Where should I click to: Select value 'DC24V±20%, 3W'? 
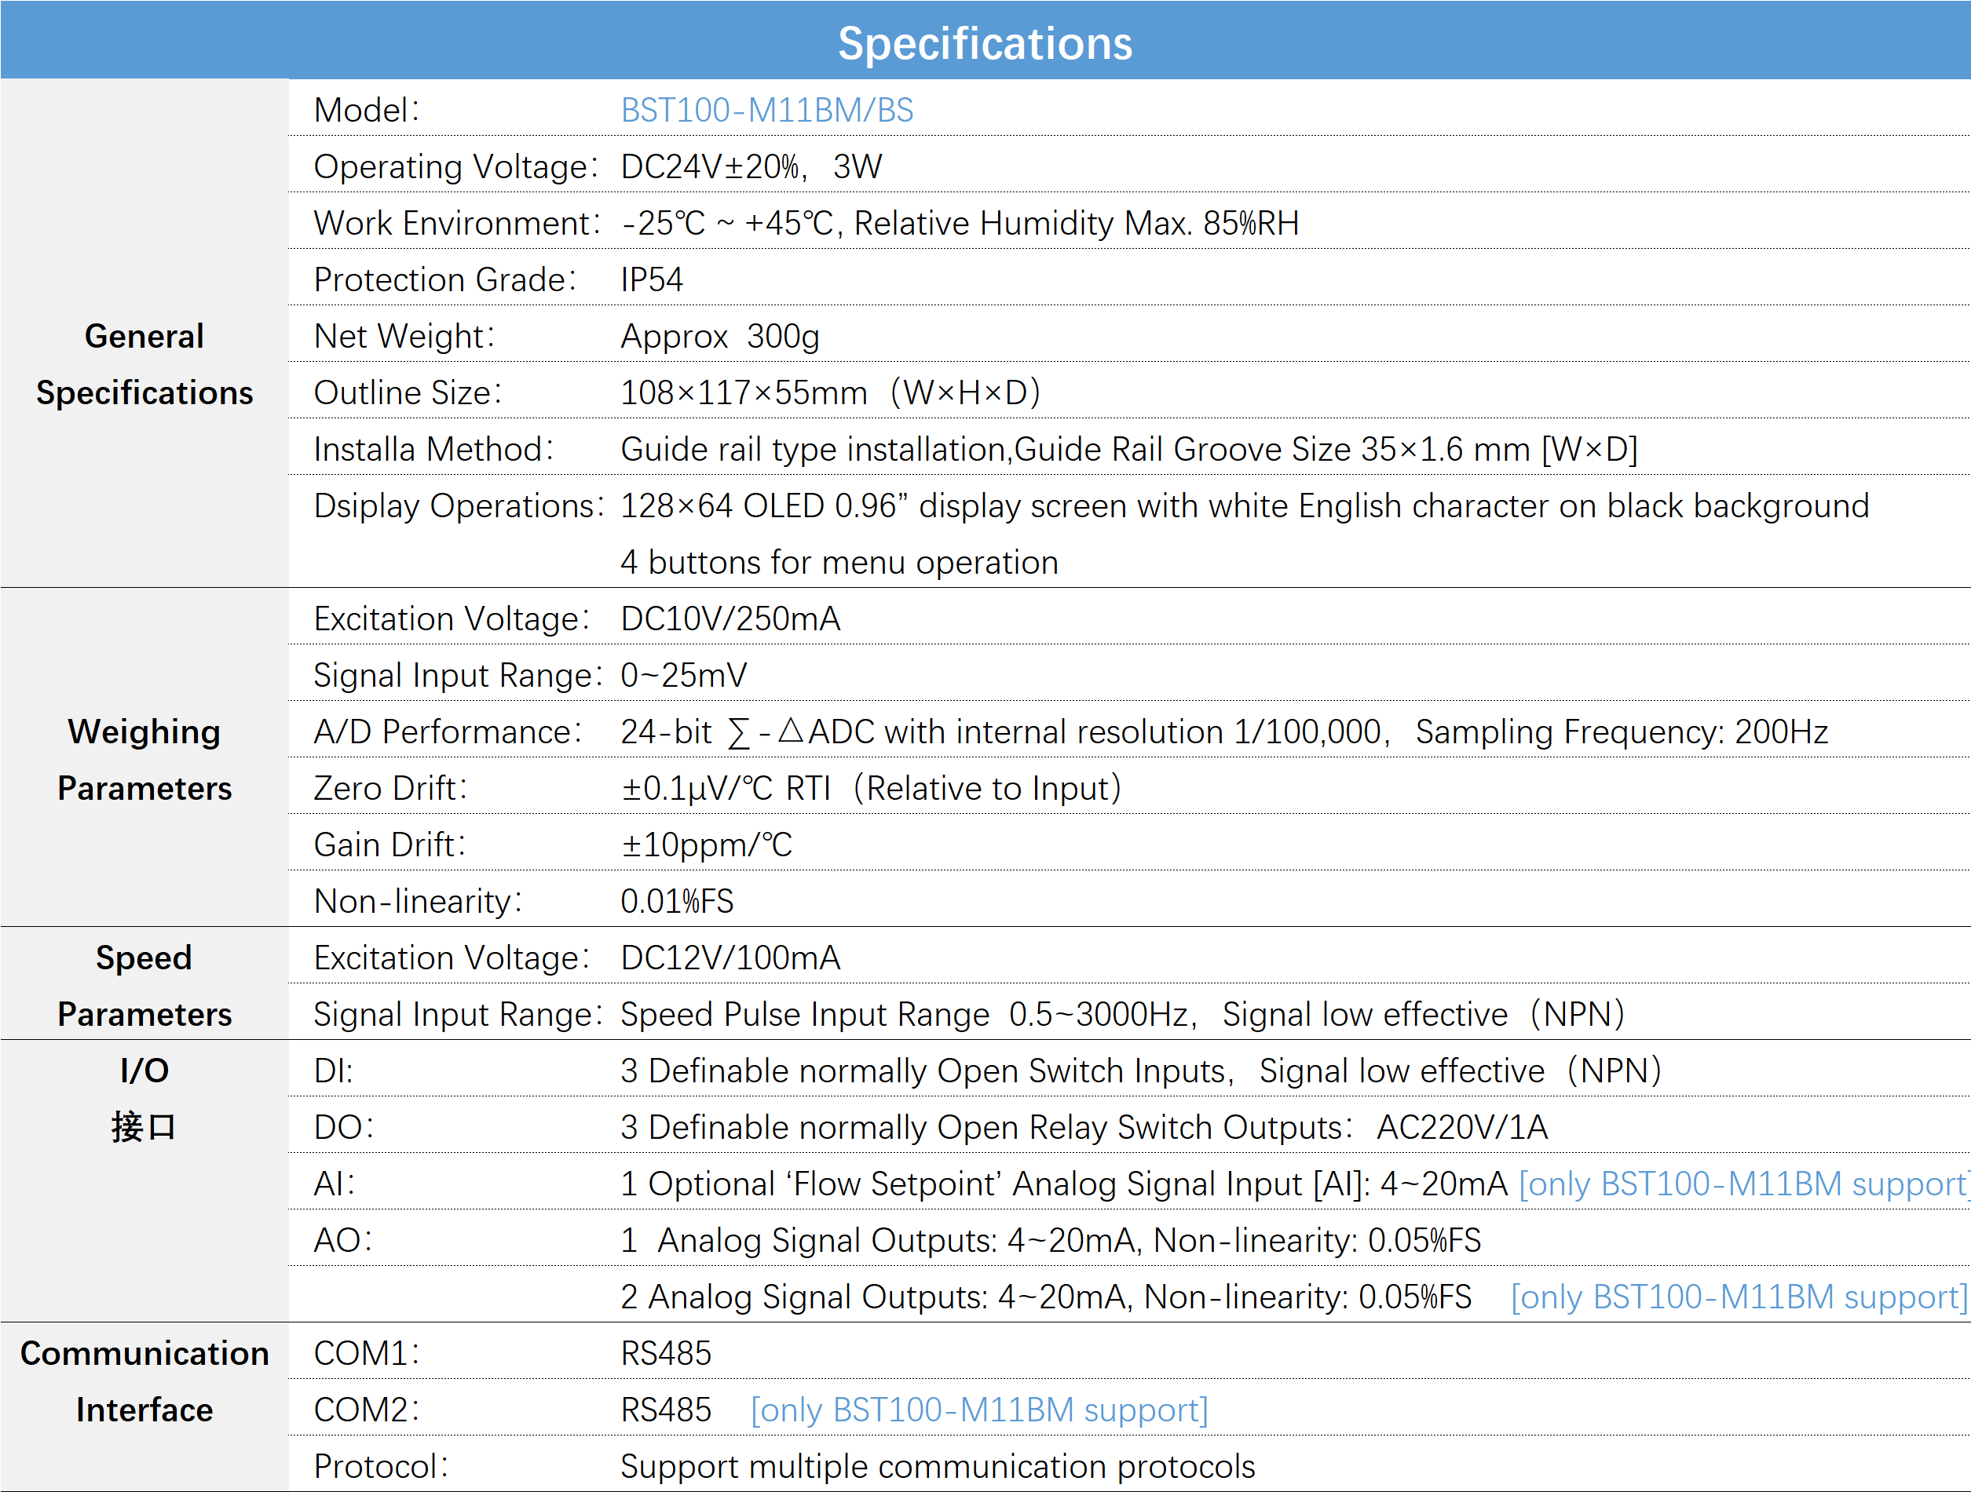click(751, 166)
